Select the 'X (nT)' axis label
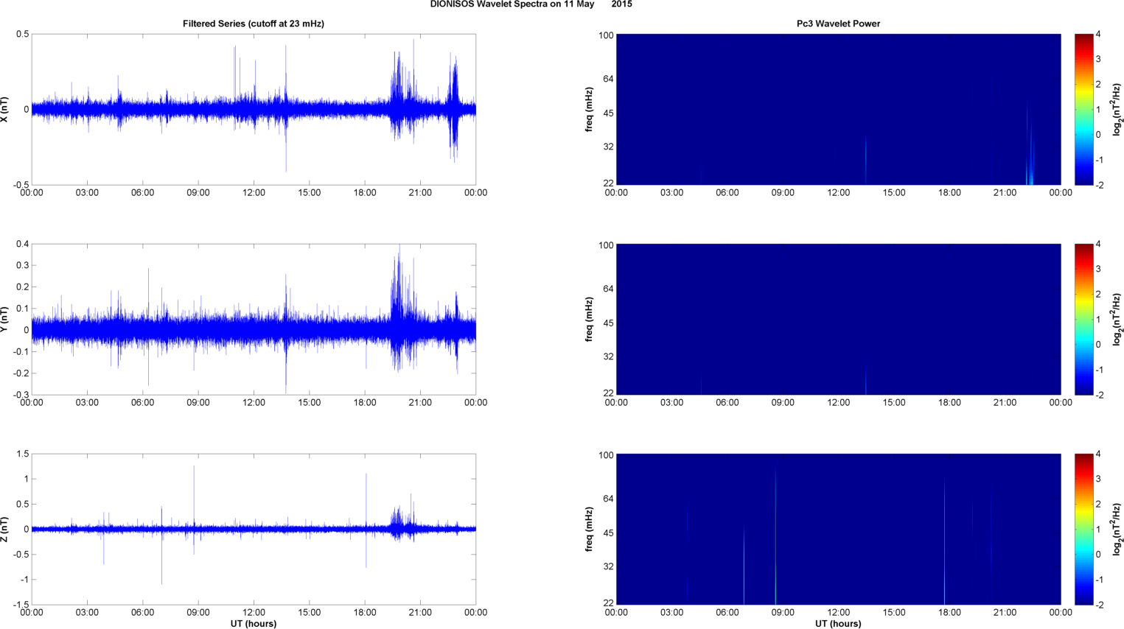Viewport: 1124px width, 629px height. tap(5, 109)
